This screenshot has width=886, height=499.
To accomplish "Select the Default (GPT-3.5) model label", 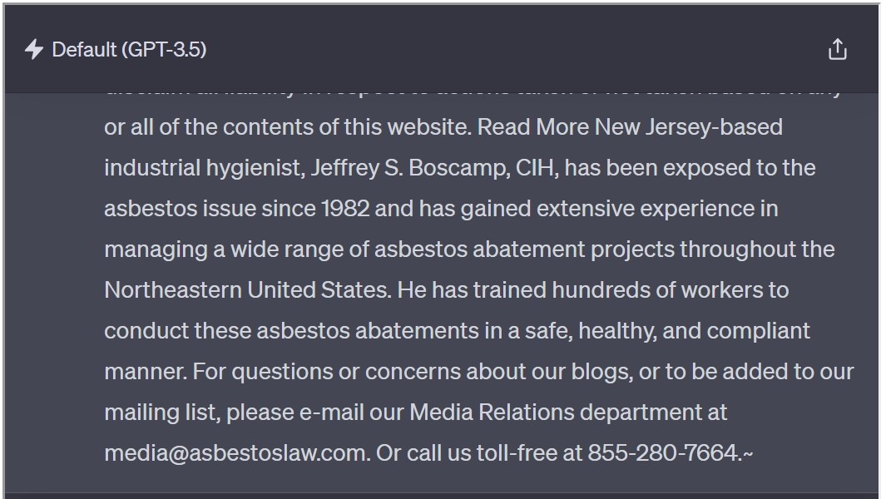I will pos(129,50).
